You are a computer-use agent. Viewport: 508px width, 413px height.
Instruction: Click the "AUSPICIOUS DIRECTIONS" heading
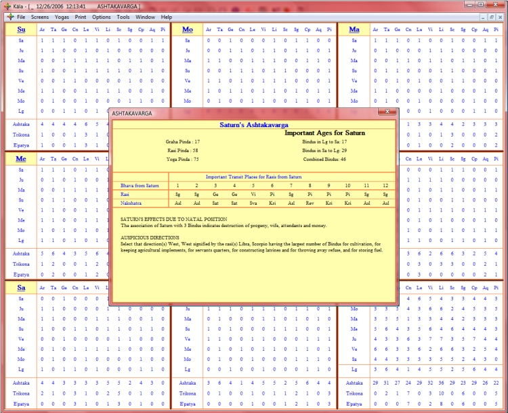tap(150, 237)
